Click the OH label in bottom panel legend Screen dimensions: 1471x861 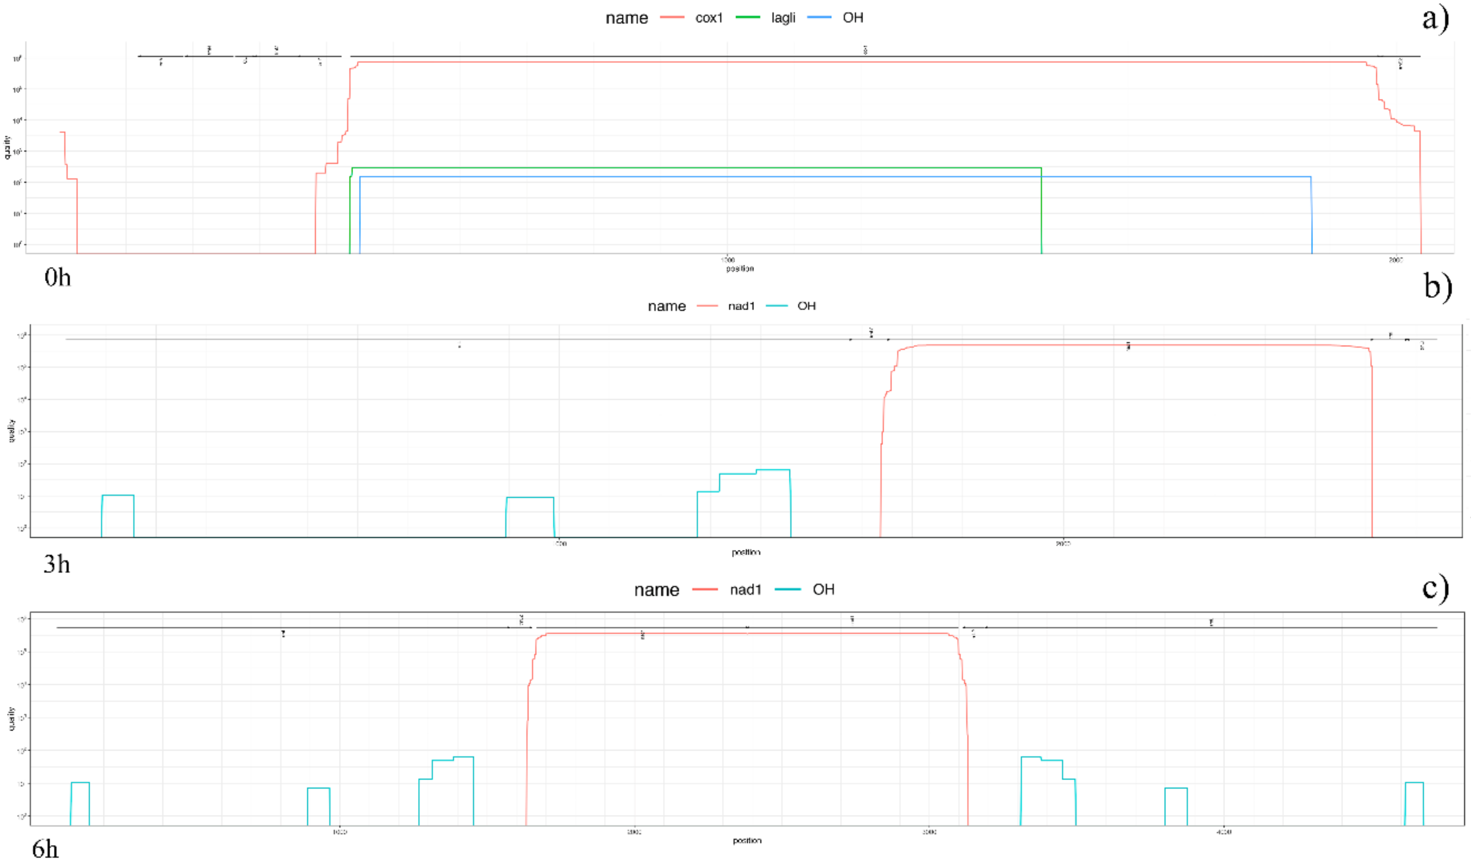point(823,590)
